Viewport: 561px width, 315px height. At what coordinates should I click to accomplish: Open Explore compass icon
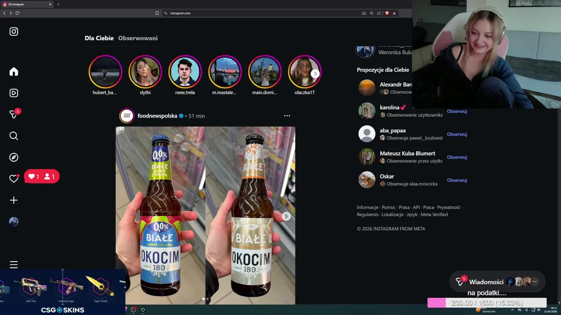(x=14, y=157)
